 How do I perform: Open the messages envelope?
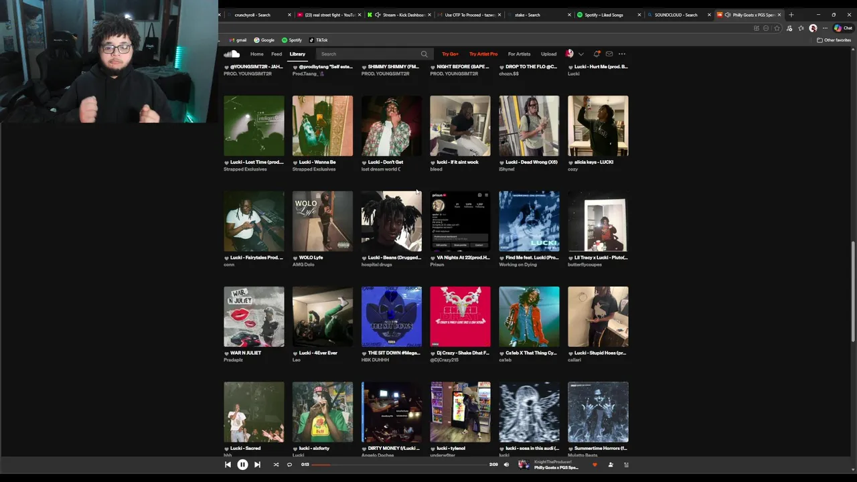609,54
